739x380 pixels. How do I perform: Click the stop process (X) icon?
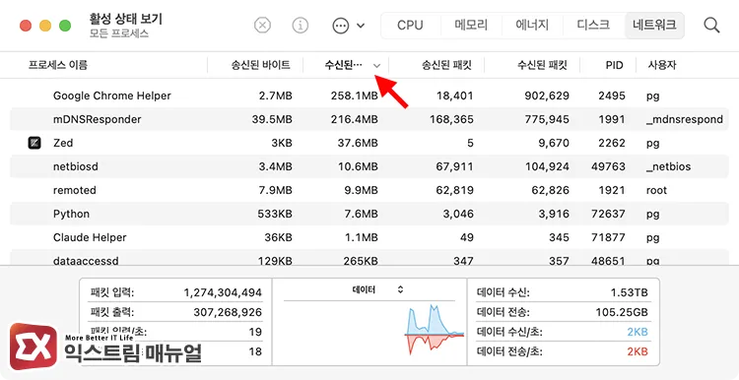(262, 25)
